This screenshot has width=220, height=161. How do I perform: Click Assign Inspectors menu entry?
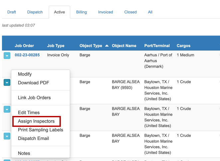click(36, 121)
